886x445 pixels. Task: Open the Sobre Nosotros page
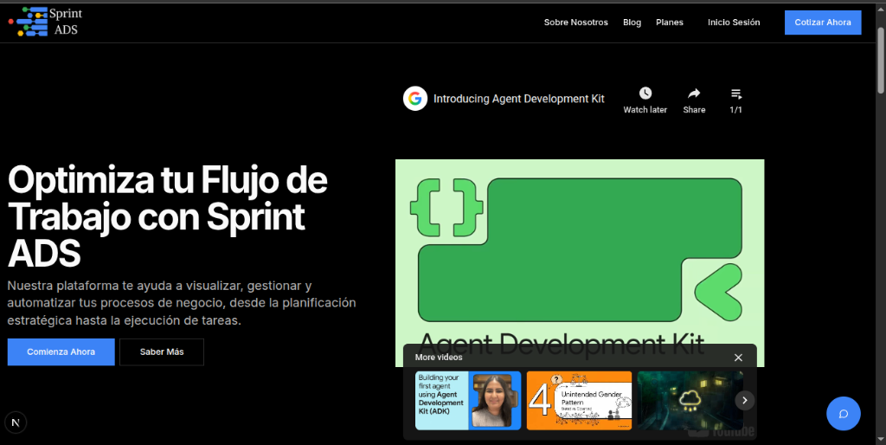tap(575, 23)
